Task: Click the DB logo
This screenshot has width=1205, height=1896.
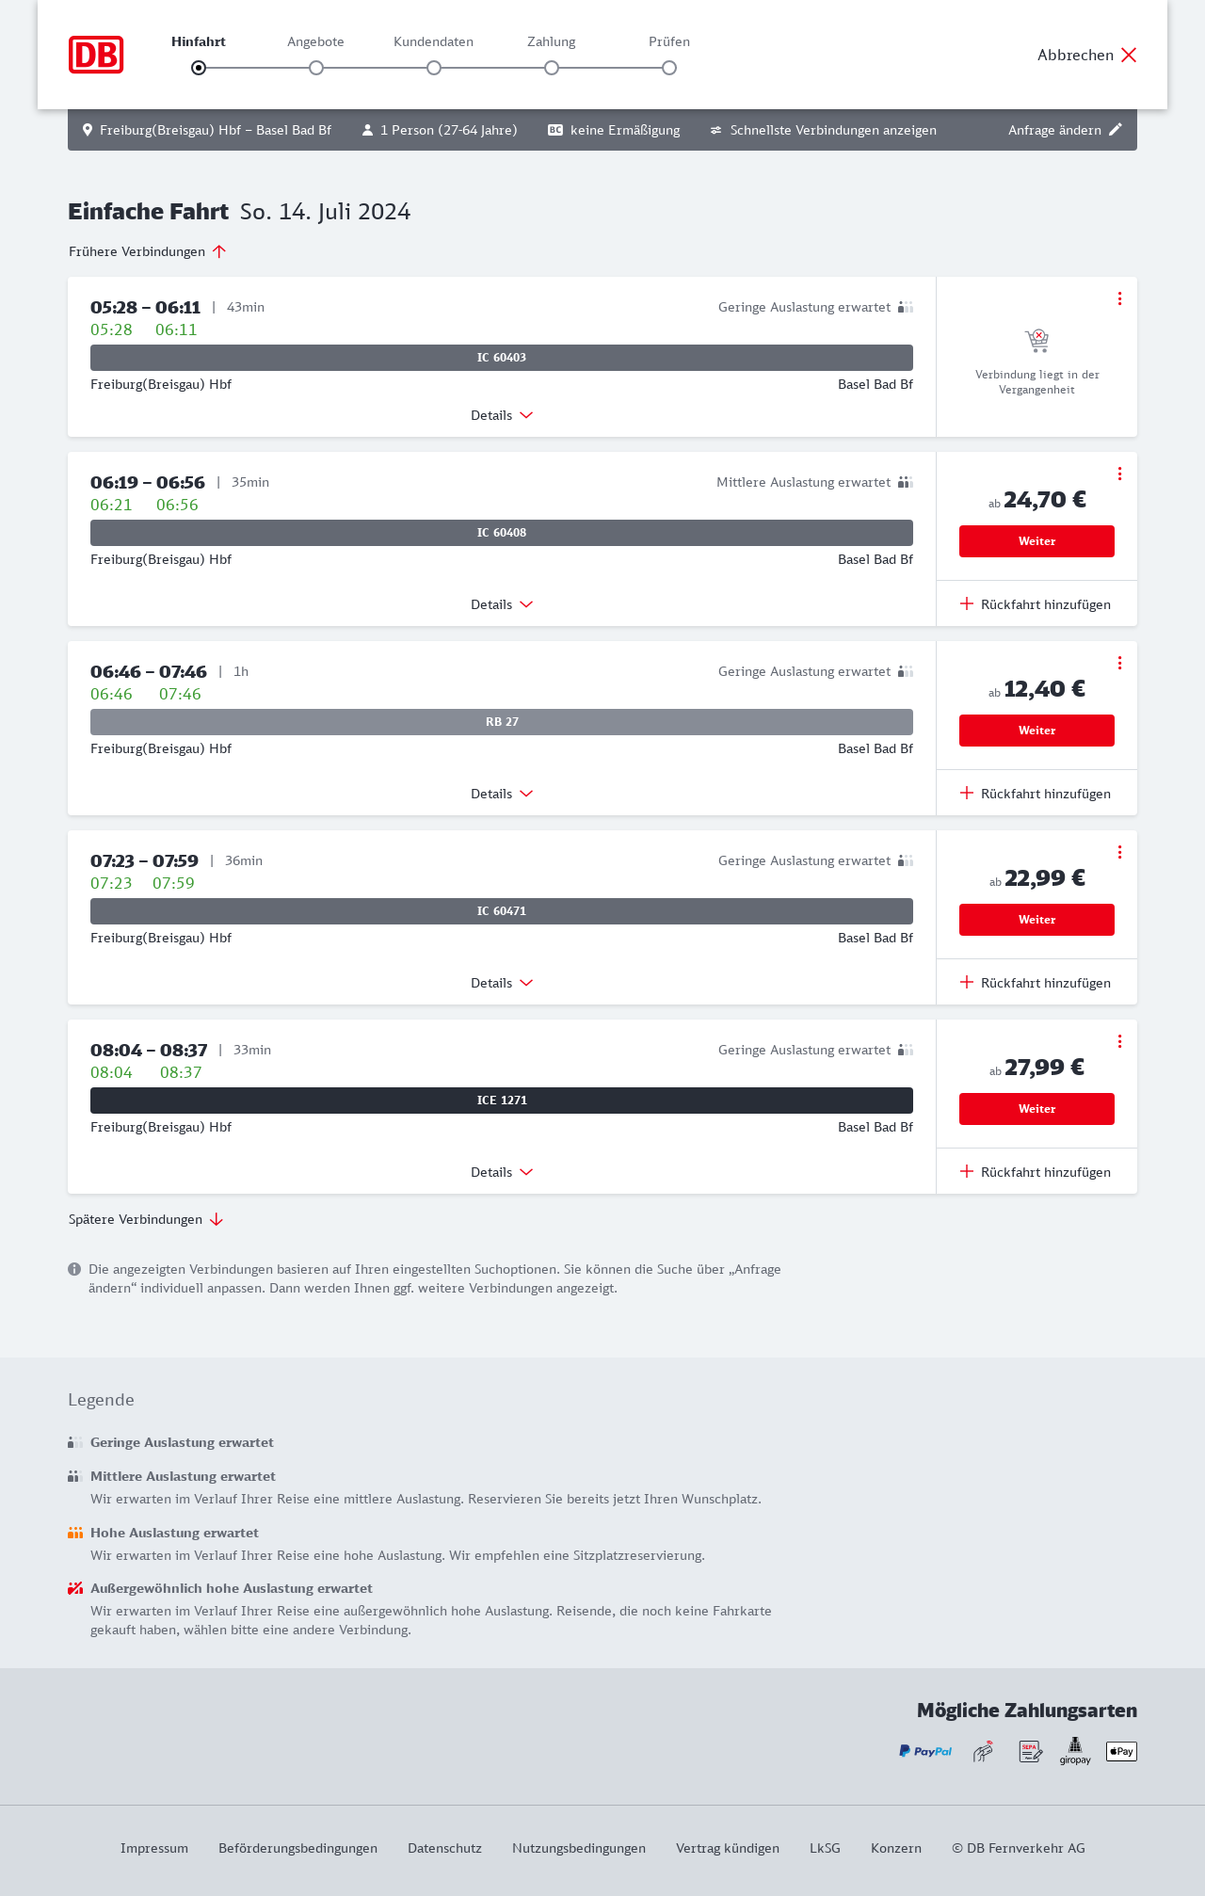Action: 96,55
